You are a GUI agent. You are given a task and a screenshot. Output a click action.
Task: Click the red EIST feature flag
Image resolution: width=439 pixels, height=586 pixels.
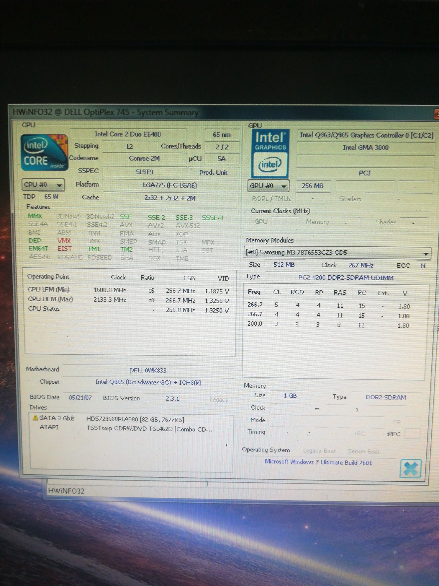point(64,249)
